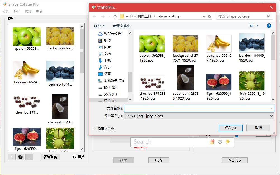
Task: Click the globe add-from-web button
Action: (20, 157)
